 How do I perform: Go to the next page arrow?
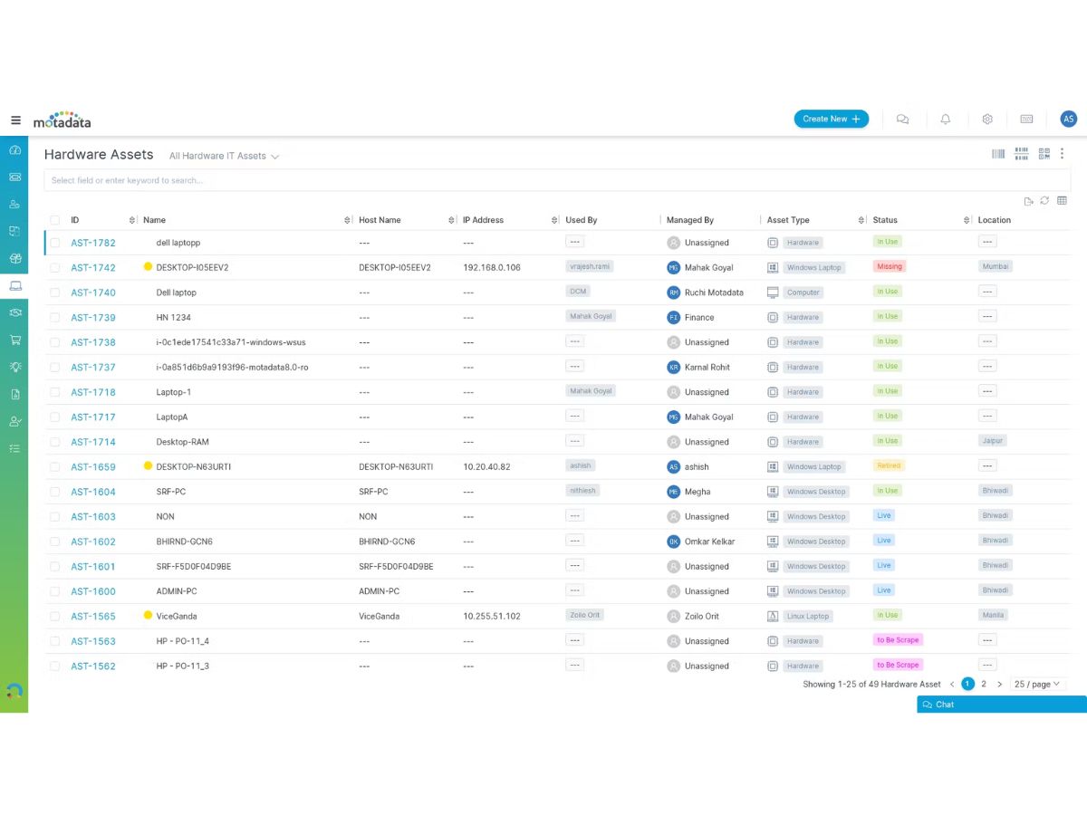[x=999, y=685]
